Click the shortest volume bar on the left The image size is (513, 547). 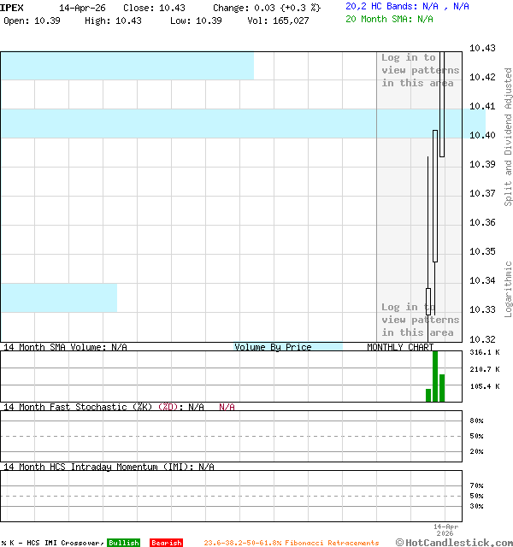click(x=428, y=395)
